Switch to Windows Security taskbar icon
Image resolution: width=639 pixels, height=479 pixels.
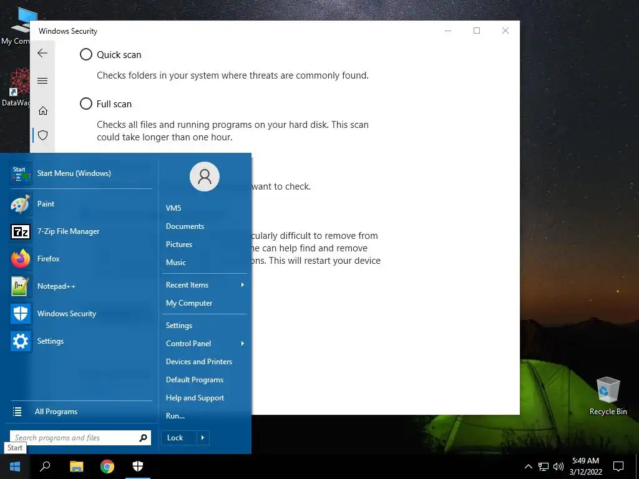[138, 467]
